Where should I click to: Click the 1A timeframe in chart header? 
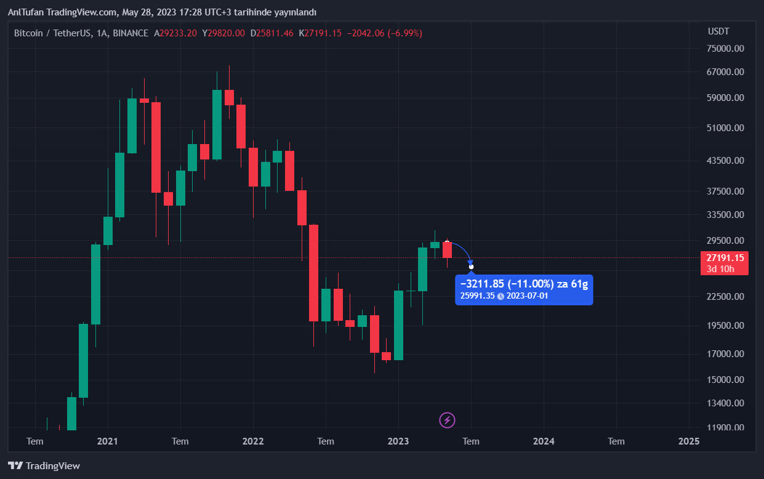tap(103, 33)
